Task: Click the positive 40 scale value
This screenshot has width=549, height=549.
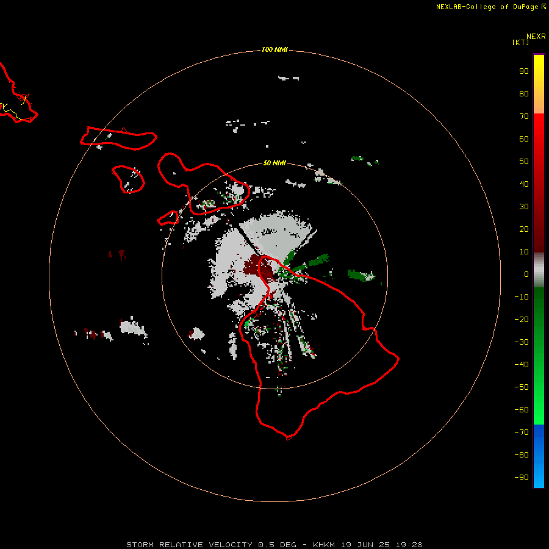Action: [x=524, y=184]
